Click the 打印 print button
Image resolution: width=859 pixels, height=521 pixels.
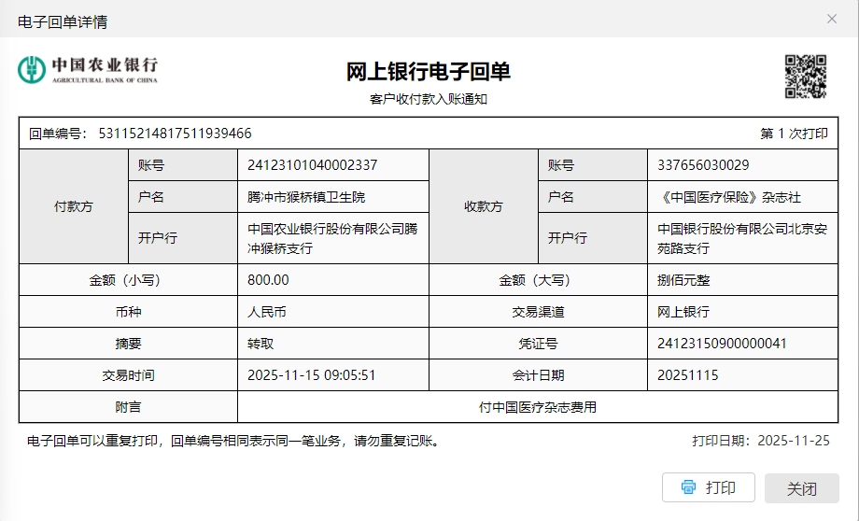point(708,487)
